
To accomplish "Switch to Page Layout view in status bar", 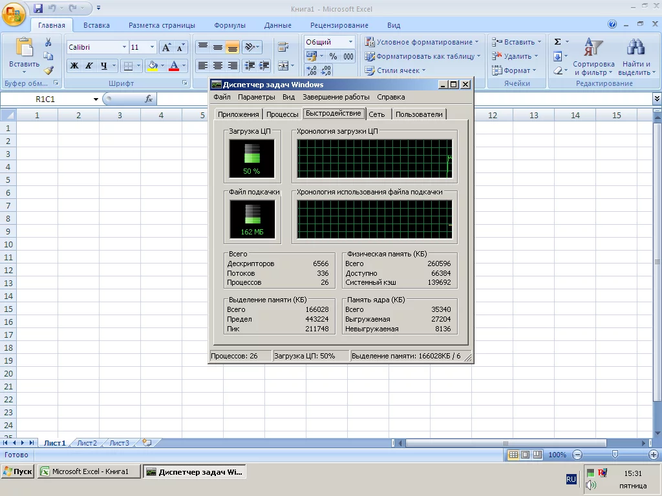I will tap(525, 455).
